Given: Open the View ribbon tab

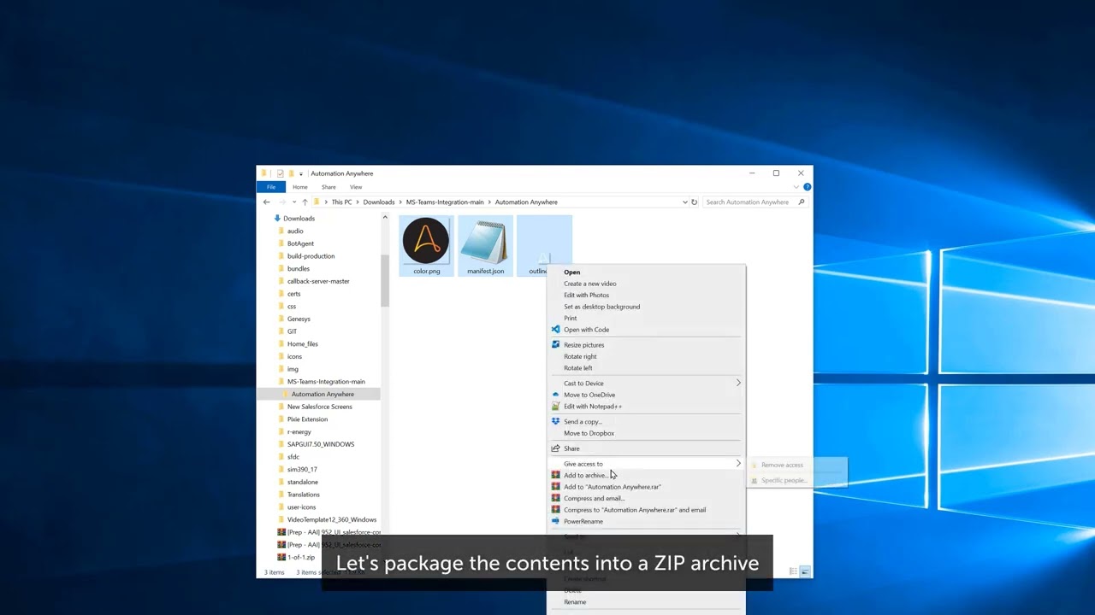Looking at the screenshot, I should (356, 187).
